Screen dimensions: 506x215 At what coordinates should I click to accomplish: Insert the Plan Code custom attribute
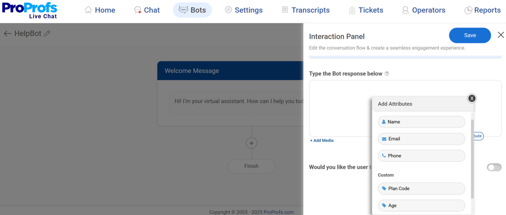[x=422, y=188]
